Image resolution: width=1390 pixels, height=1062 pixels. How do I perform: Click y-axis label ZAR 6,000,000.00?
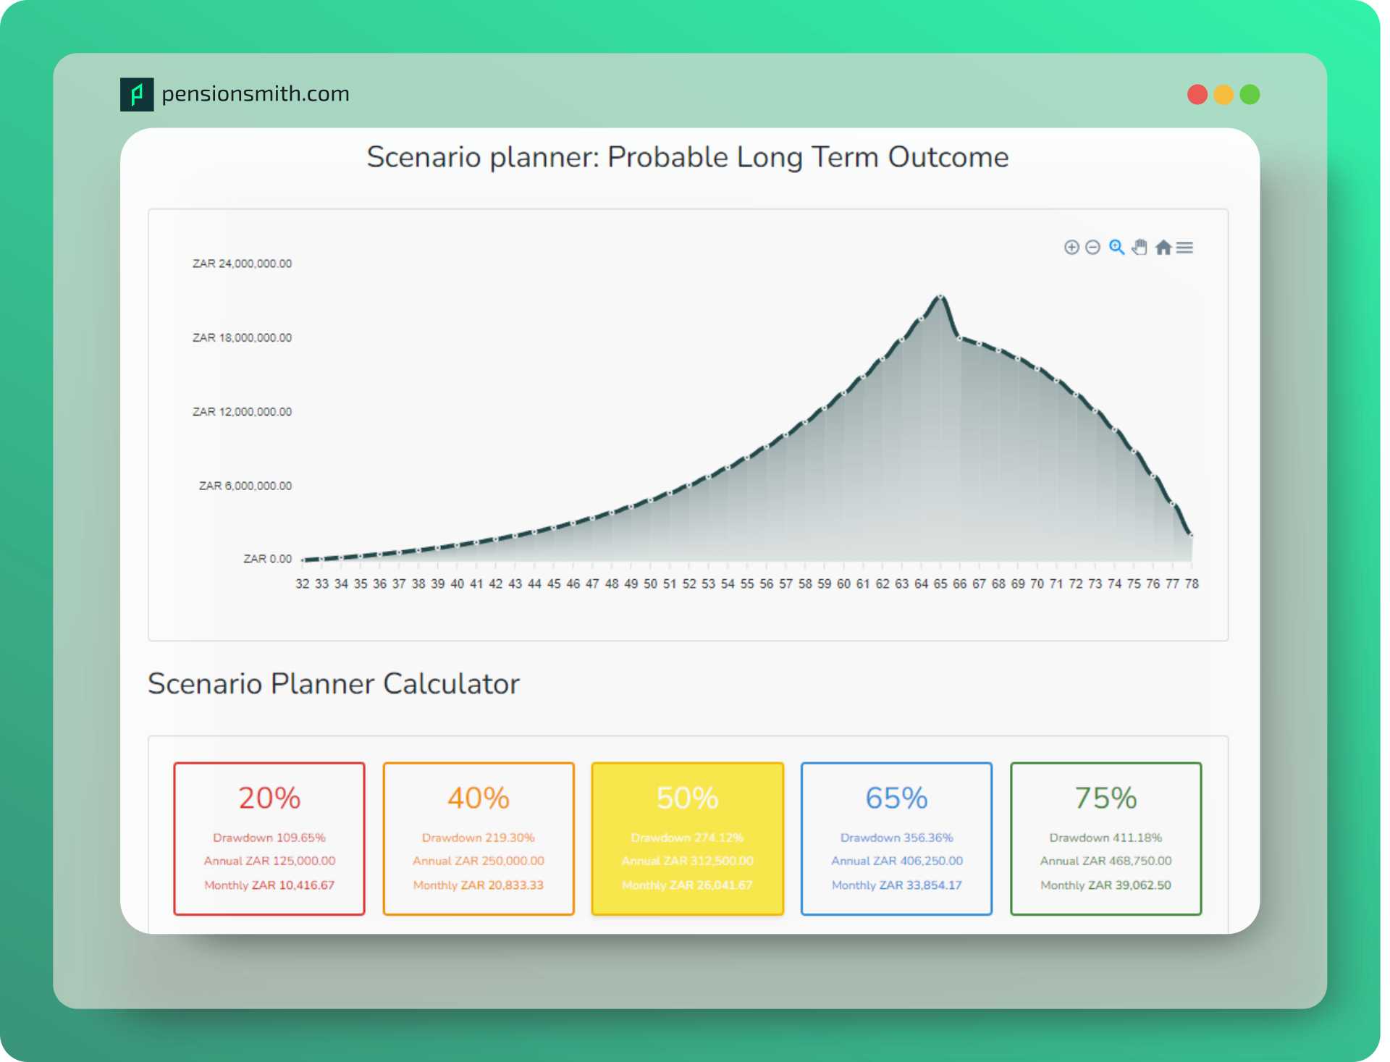point(245,486)
